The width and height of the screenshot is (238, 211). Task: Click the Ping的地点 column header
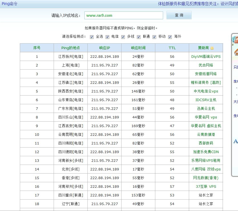tap(71, 48)
